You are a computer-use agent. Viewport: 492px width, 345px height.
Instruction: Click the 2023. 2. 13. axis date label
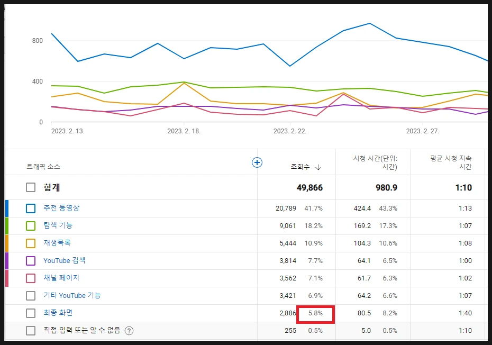coord(68,131)
